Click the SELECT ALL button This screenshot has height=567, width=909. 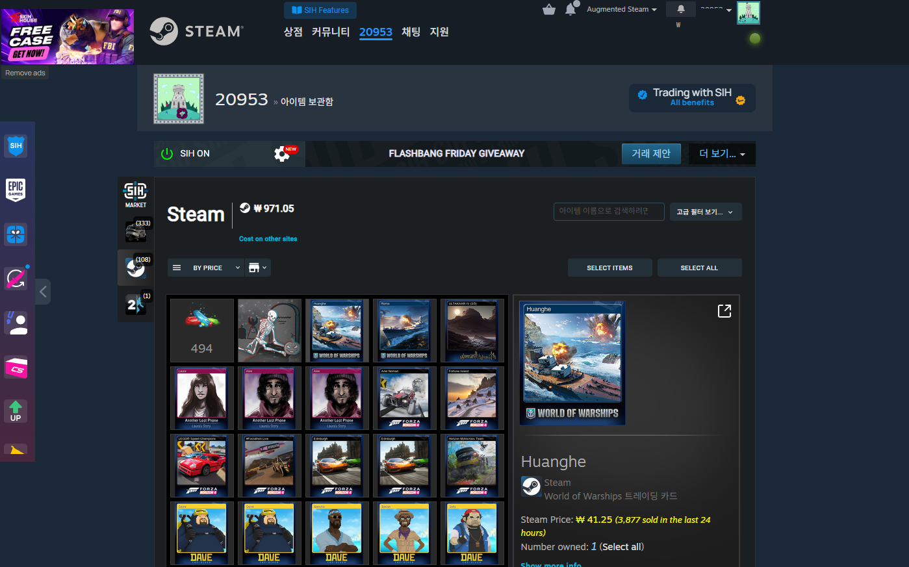(699, 268)
